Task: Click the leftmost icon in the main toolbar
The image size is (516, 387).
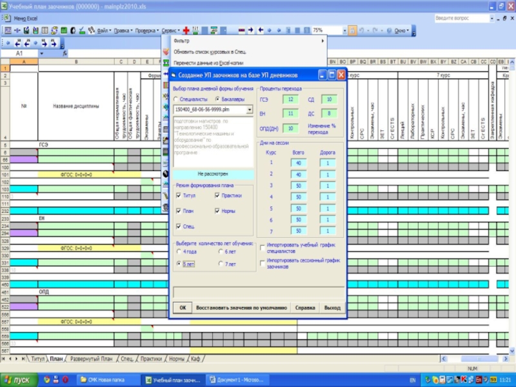Action: [7, 30]
